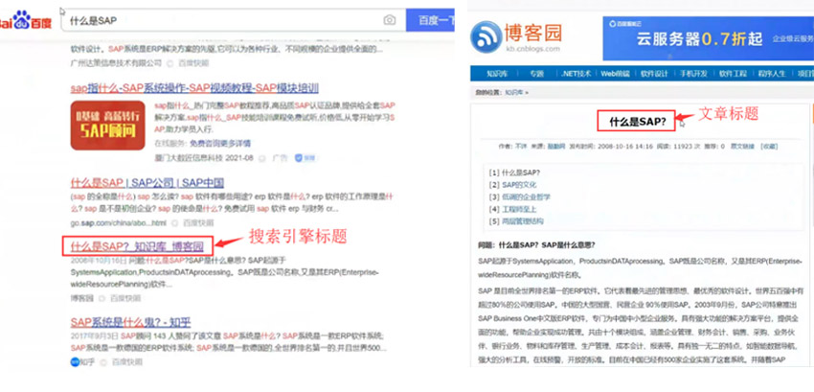Click the 博客园 logo icon
814x392 pixels.
pyautogui.click(x=486, y=37)
